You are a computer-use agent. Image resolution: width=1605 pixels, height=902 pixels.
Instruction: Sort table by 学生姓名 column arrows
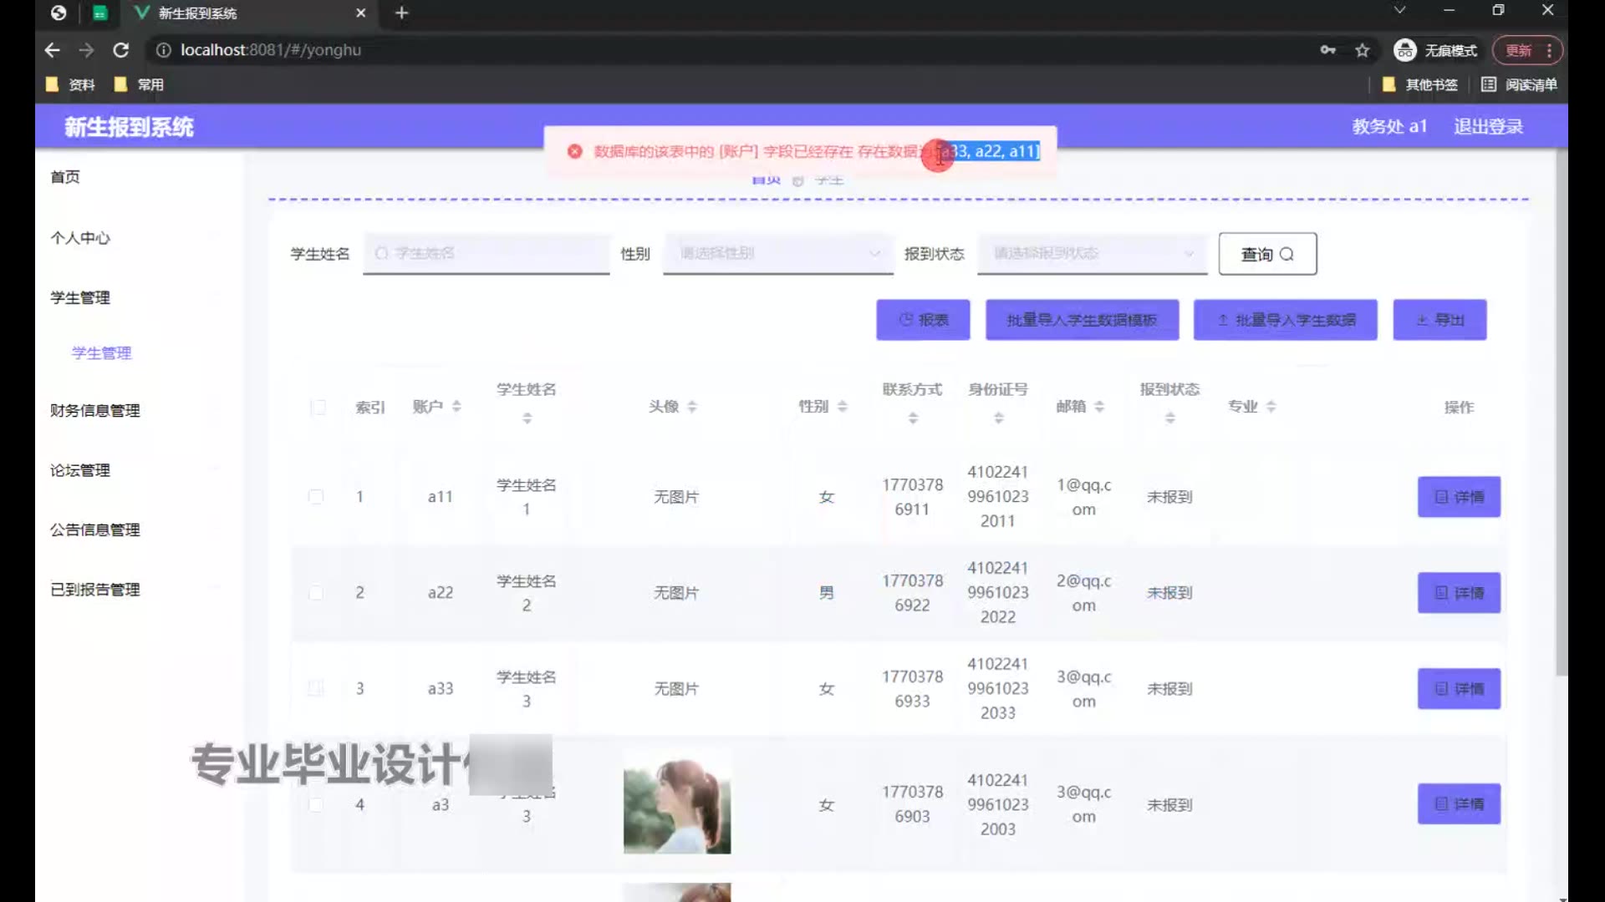pos(527,418)
